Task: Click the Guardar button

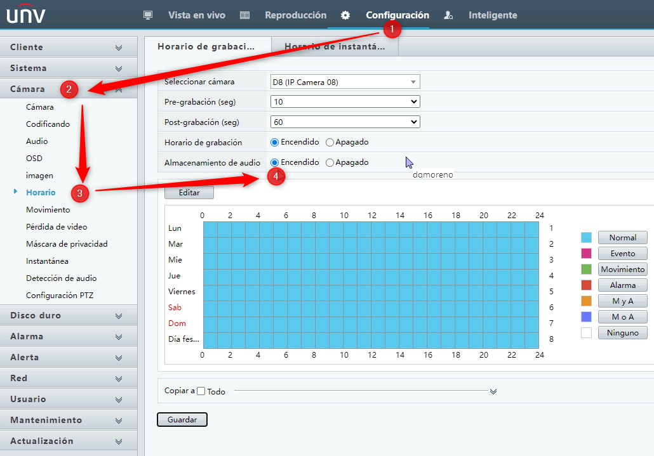Action: [x=182, y=419]
